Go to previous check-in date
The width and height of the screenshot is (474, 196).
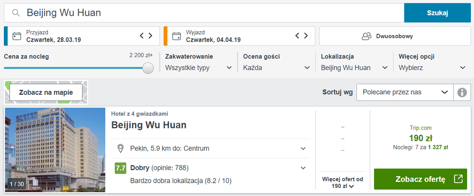pos(142,36)
